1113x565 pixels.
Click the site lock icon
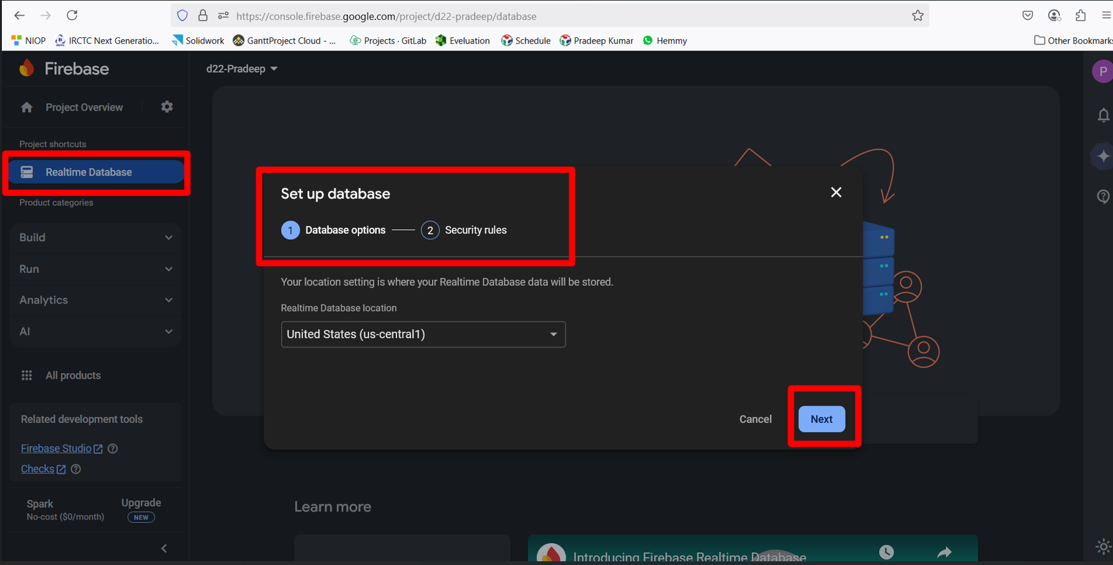click(203, 16)
